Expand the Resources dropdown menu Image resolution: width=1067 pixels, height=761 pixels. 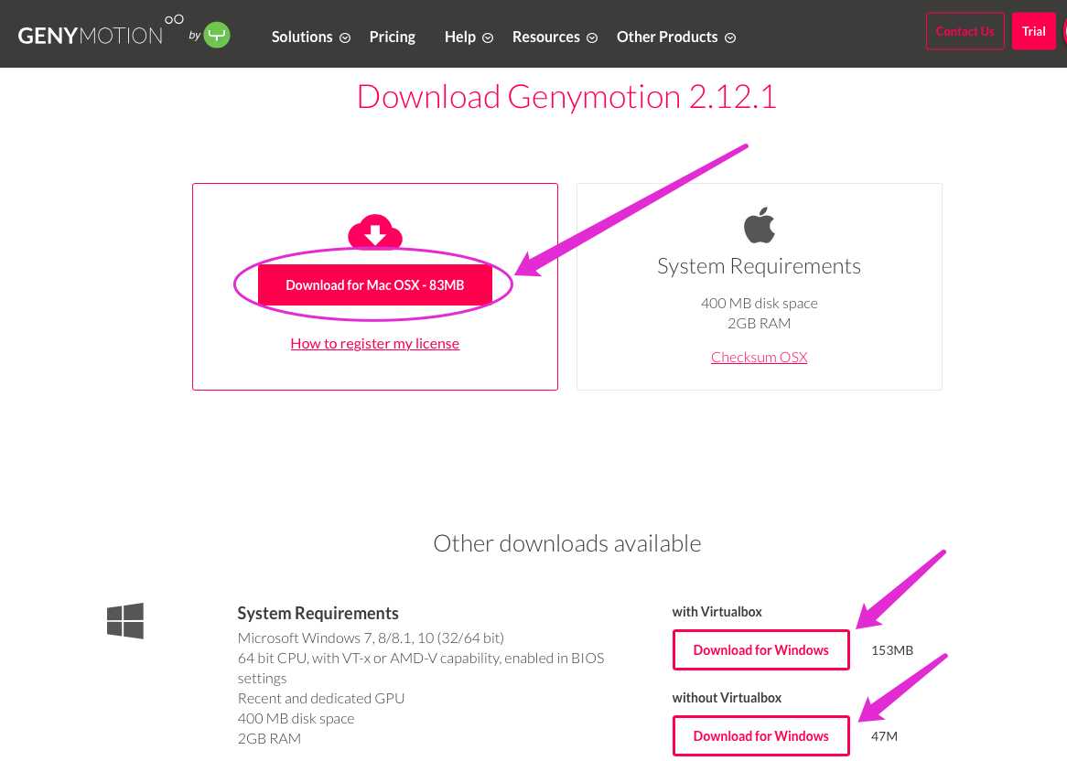click(x=555, y=37)
